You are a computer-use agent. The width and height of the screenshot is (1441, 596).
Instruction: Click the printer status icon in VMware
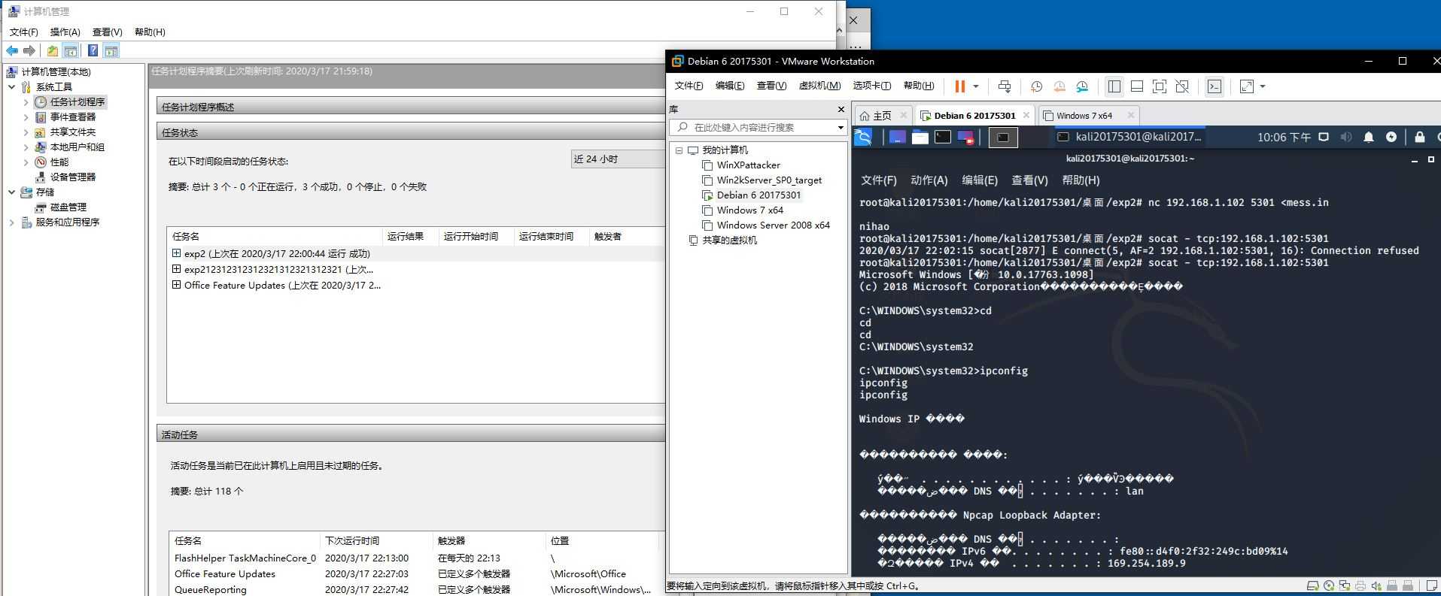[x=1360, y=585]
